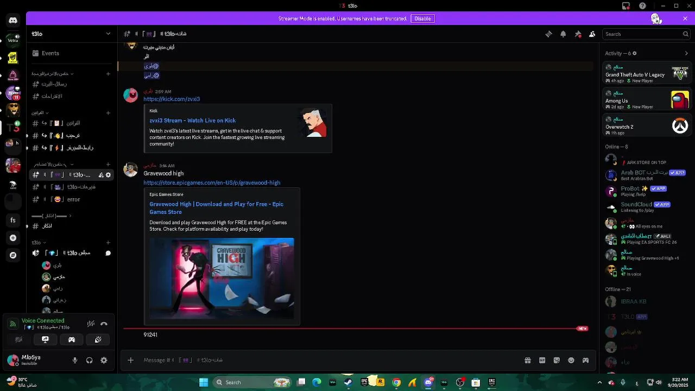Open channel notification settings bell
The image size is (695, 391).
(563, 34)
